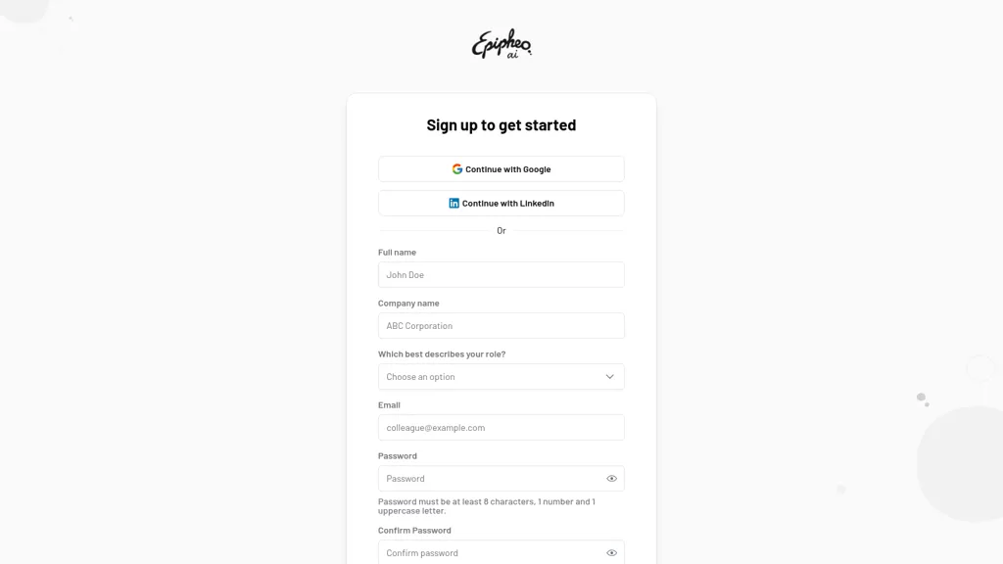The width and height of the screenshot is (1003, 564).
Task: Focus the Full name input field
Action: pyautogui.click(x=501, y=275)
